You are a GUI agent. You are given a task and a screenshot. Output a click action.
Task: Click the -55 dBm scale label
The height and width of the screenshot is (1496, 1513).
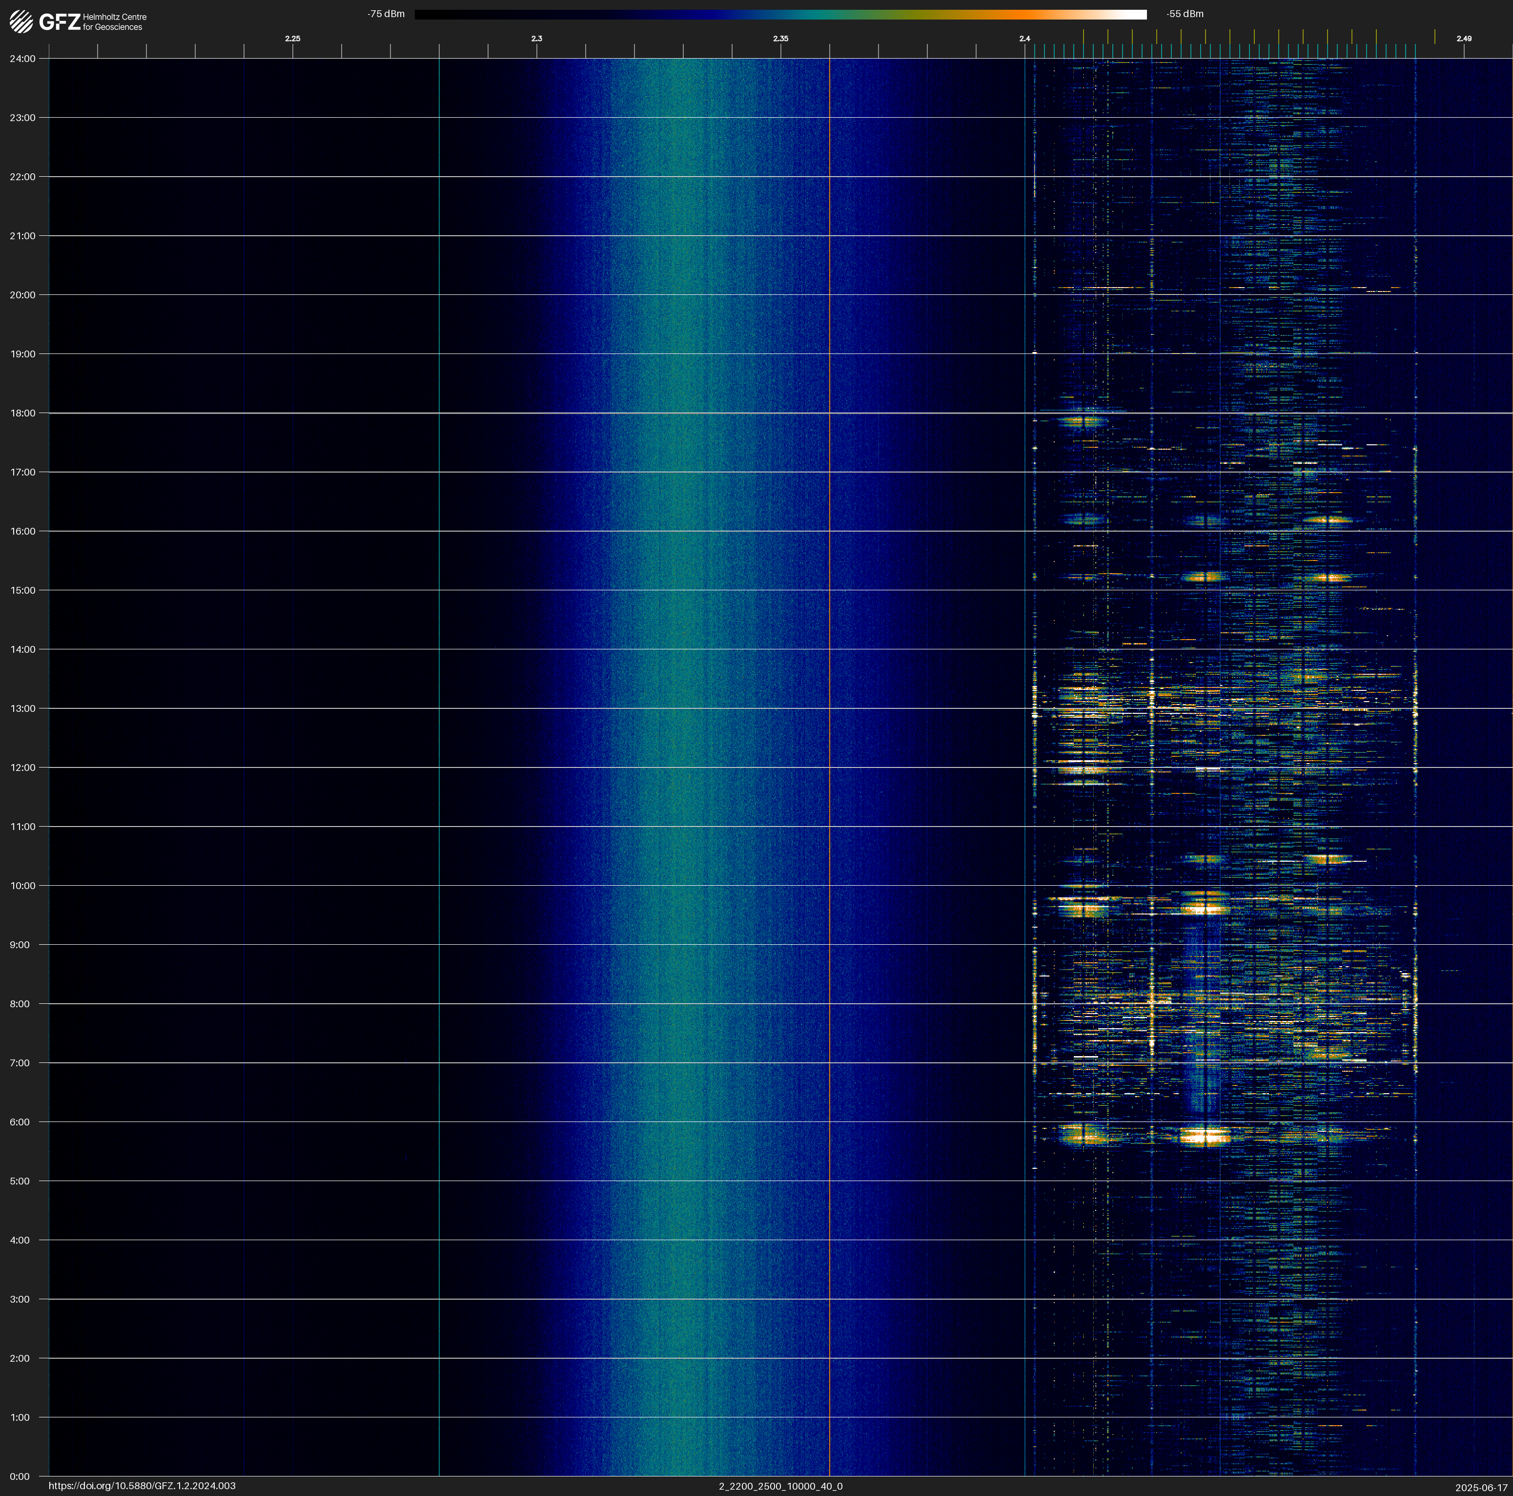[1185, 14]
